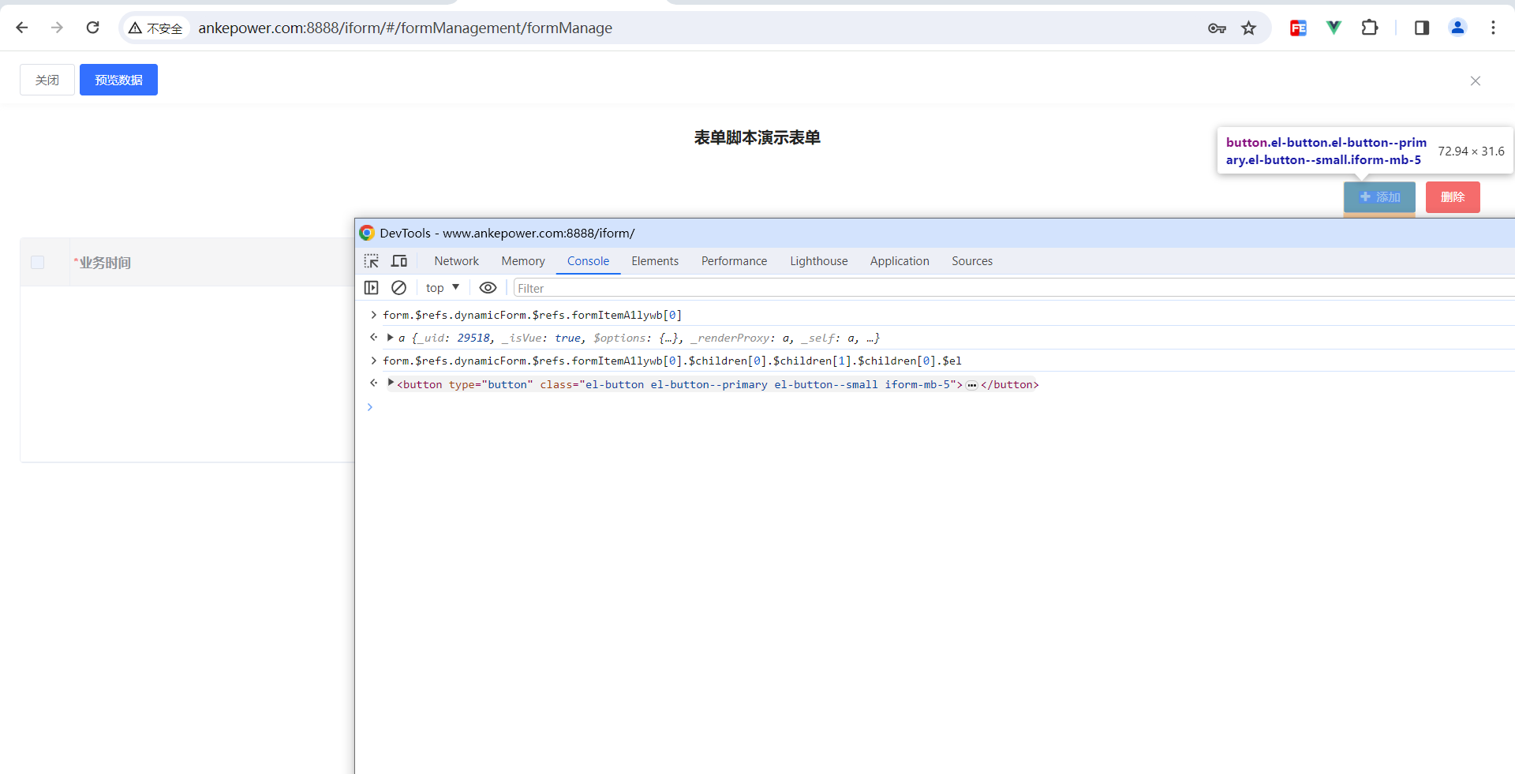Click the blue 预览数据 button
The width and height of the screenshot is (1515, 774).
tap(118, 80)
